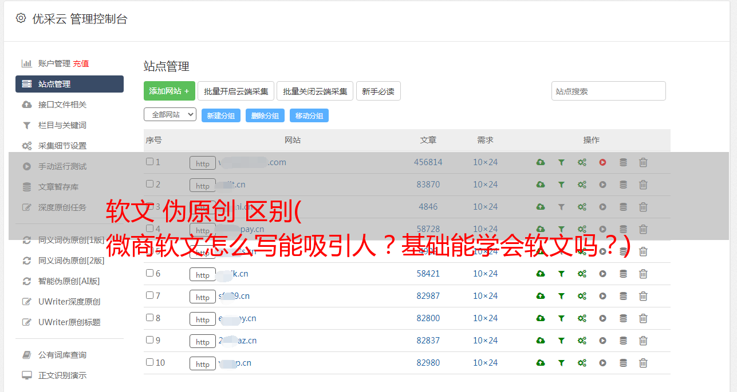
Task: Tick the checkbox for site row 6
Action: point(149,273)
